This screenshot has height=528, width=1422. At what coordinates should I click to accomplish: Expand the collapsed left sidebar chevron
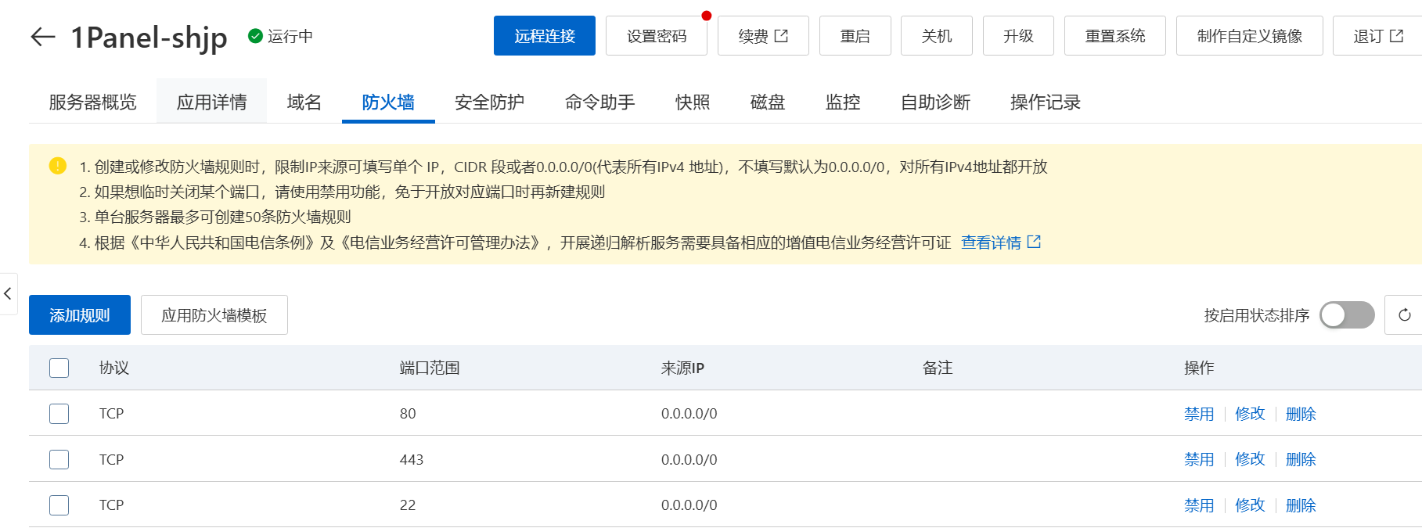coord(8,294)
